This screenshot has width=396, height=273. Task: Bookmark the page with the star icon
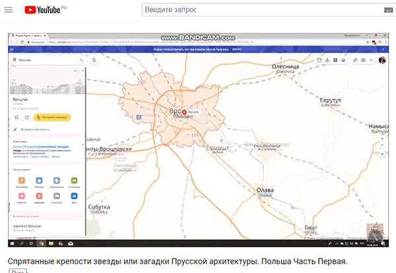(x=368, y=42)
